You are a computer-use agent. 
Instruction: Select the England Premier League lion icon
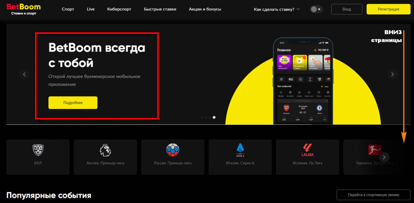click(105, 150)
